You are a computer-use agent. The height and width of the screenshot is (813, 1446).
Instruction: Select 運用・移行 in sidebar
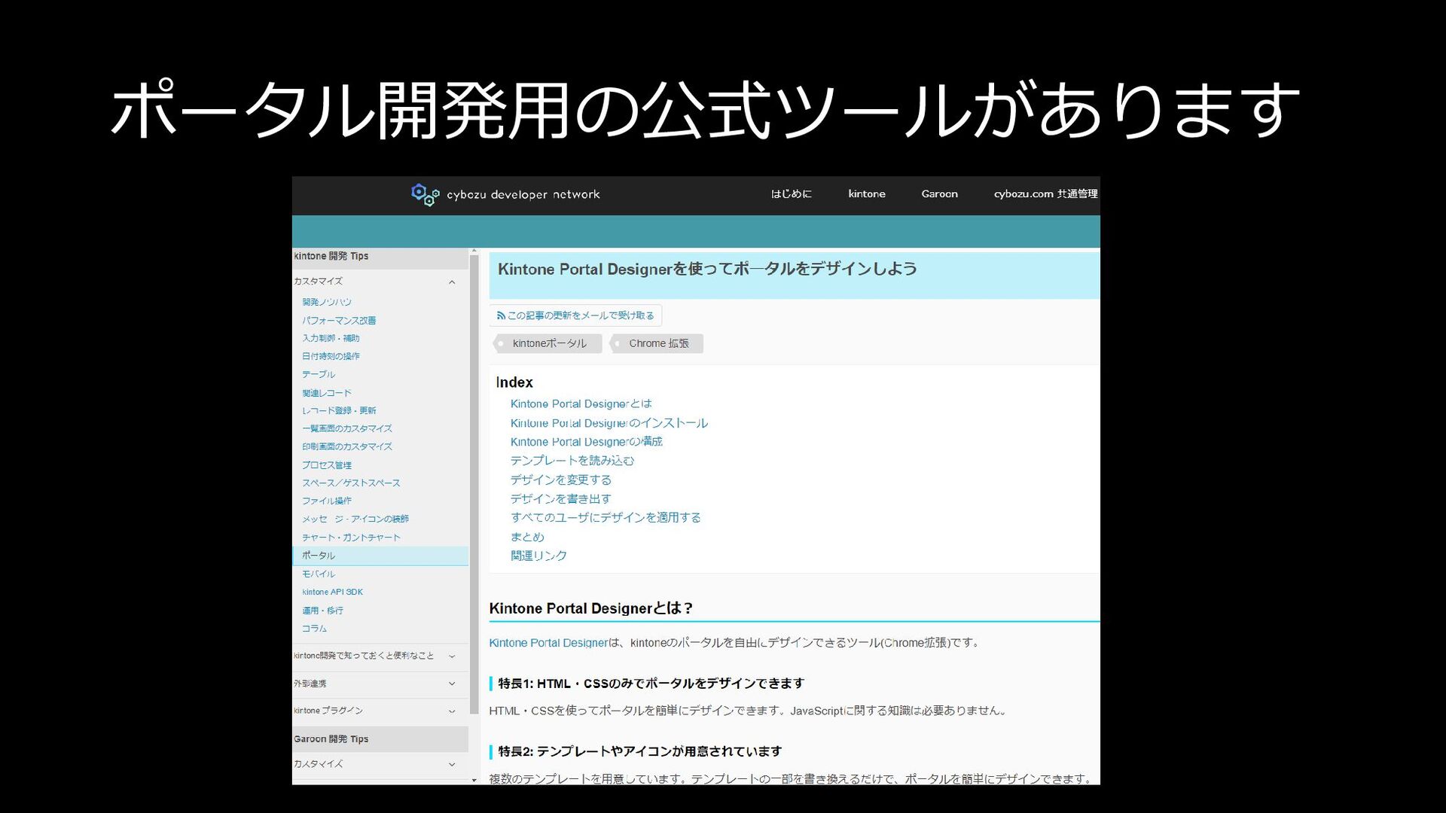pos(322,611)
